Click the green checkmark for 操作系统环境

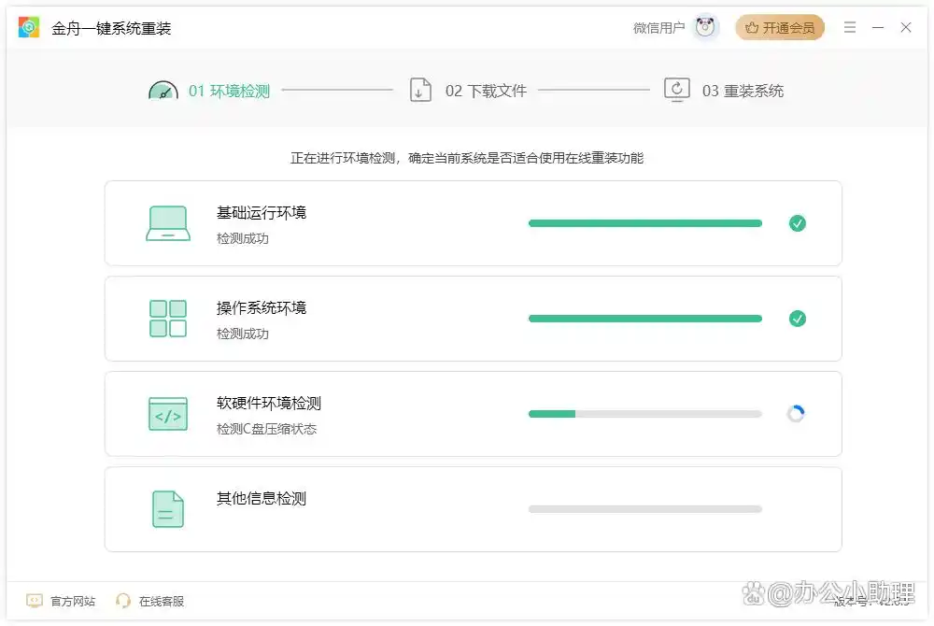tap(797, 319)
